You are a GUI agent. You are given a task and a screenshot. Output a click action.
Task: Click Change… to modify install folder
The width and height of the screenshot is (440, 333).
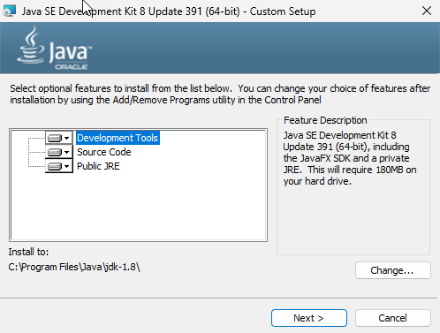pyautogui.click(x=393, y=270)
